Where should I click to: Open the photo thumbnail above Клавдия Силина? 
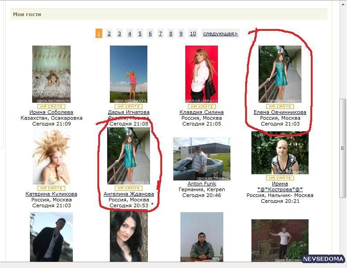click(x=201, y=74)
